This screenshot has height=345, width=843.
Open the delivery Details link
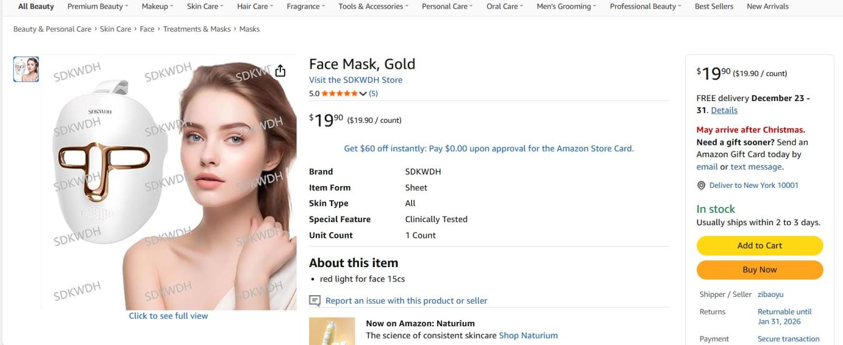(724, 110)
